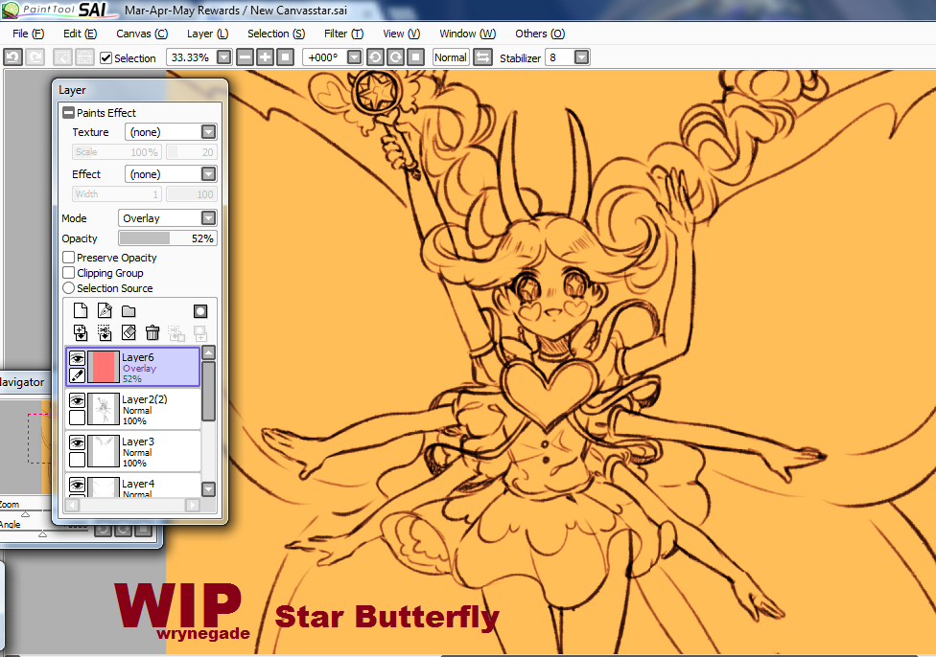Rotate canvas counterclockwise icon
The height and width of the screenshot is (657, 936).
375,57
